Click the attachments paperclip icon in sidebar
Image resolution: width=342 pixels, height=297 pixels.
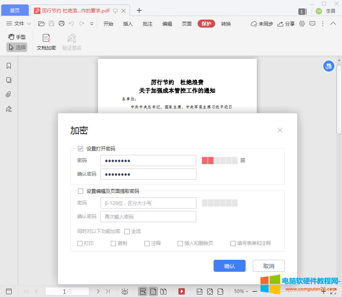(8, 94)
